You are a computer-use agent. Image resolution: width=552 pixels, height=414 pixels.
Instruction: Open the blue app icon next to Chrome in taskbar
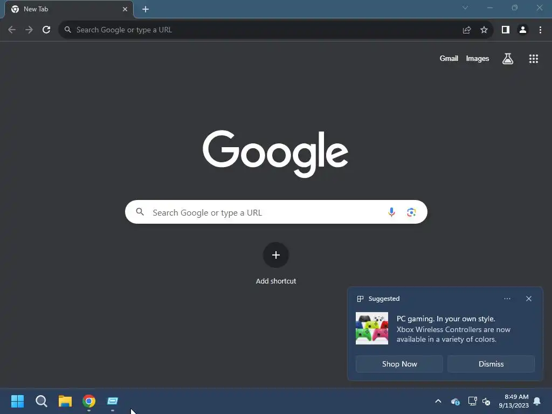(x=113, y=401)
